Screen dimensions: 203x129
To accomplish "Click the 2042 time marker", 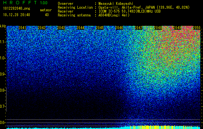I will [42, 28].
